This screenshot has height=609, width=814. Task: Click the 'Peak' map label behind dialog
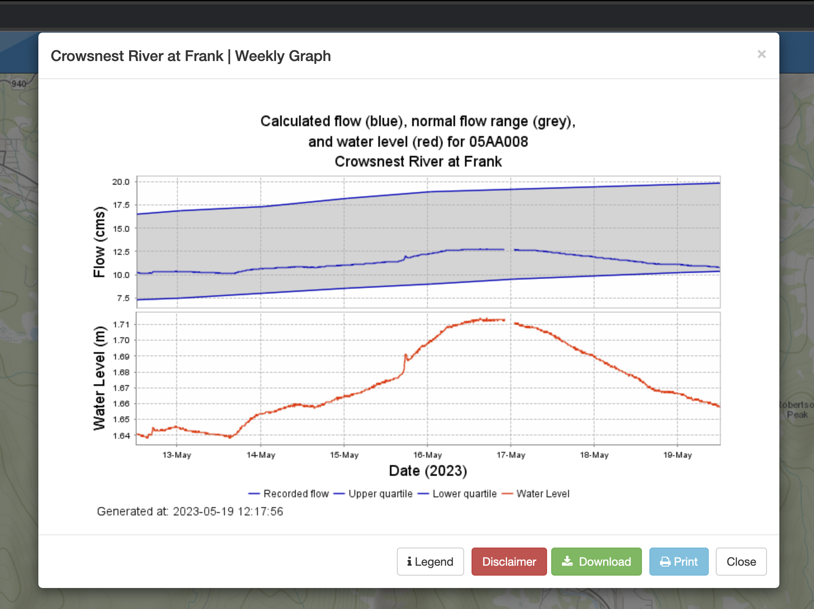pos(797,414)
